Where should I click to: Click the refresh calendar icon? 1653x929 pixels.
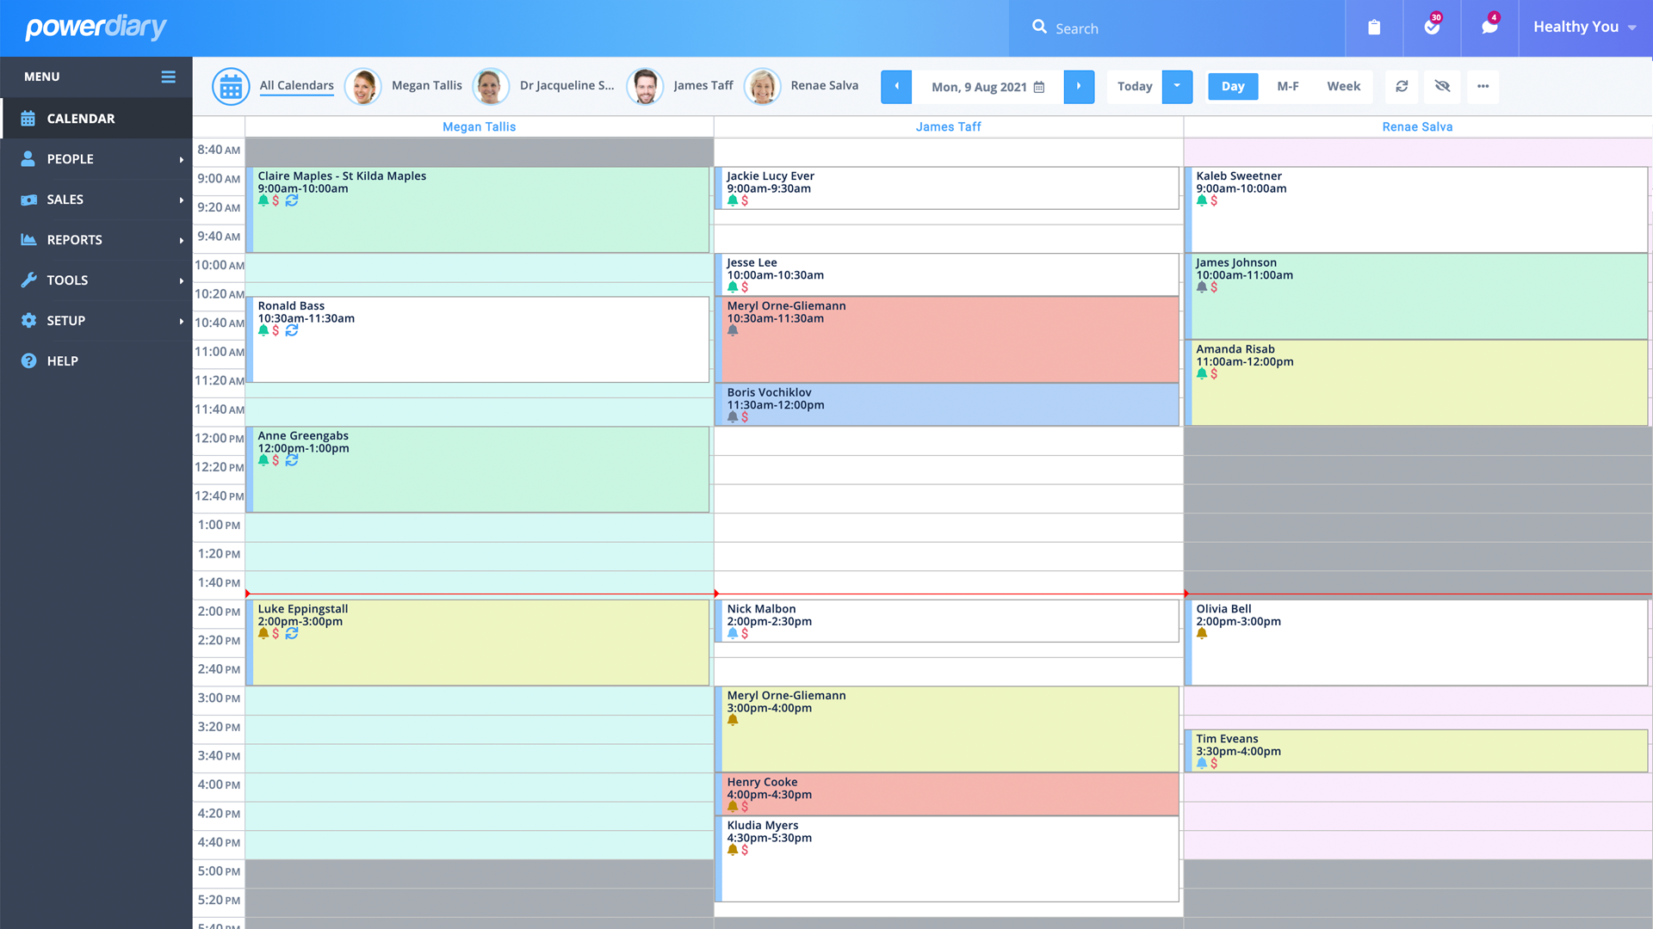point(1402,86)
